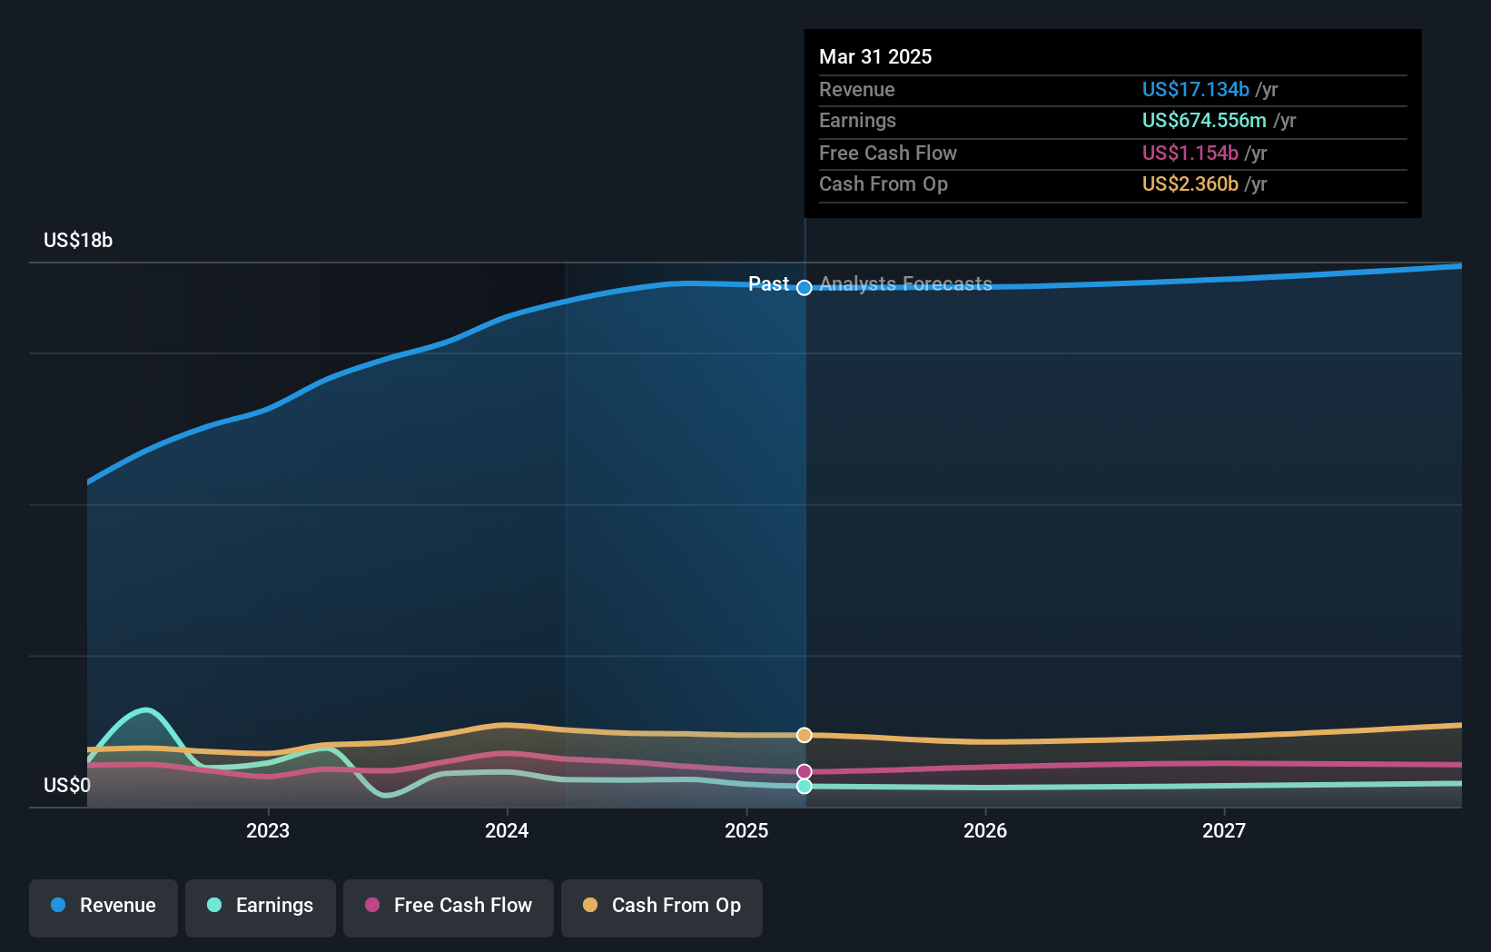
Task: Click the blue Revenue legend dot
Action: point(58,906)
